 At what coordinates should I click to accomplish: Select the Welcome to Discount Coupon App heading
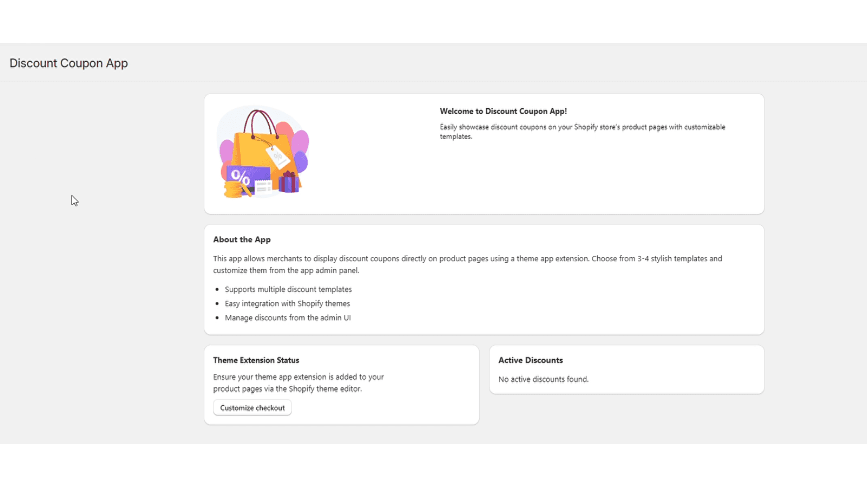[503, 111]
